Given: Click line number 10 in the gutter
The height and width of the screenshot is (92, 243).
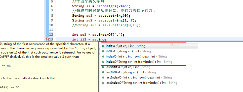Looking at the screenshot, I should point(51,25).
